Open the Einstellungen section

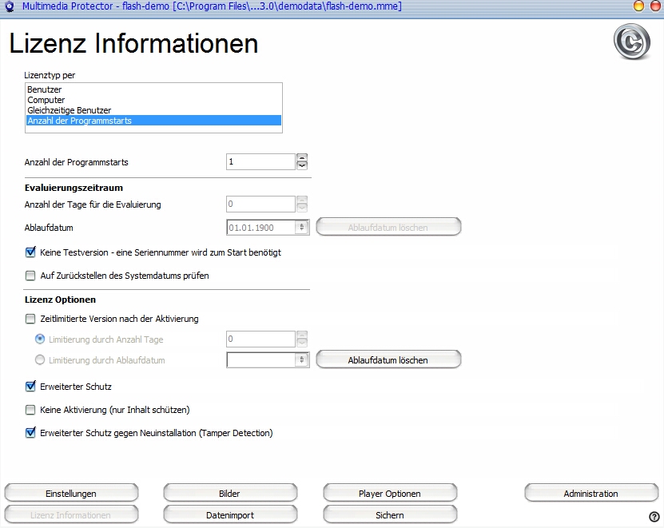pyautogui.click(x=71, y=494)
